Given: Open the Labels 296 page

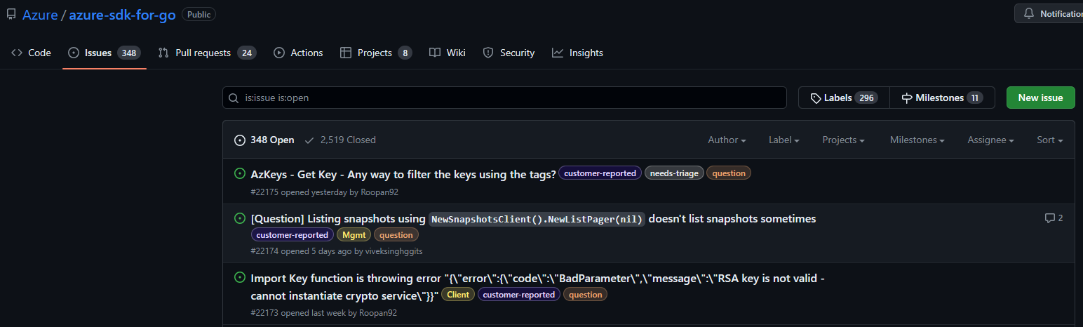Looking at the screenshot, I should point(844,98).
